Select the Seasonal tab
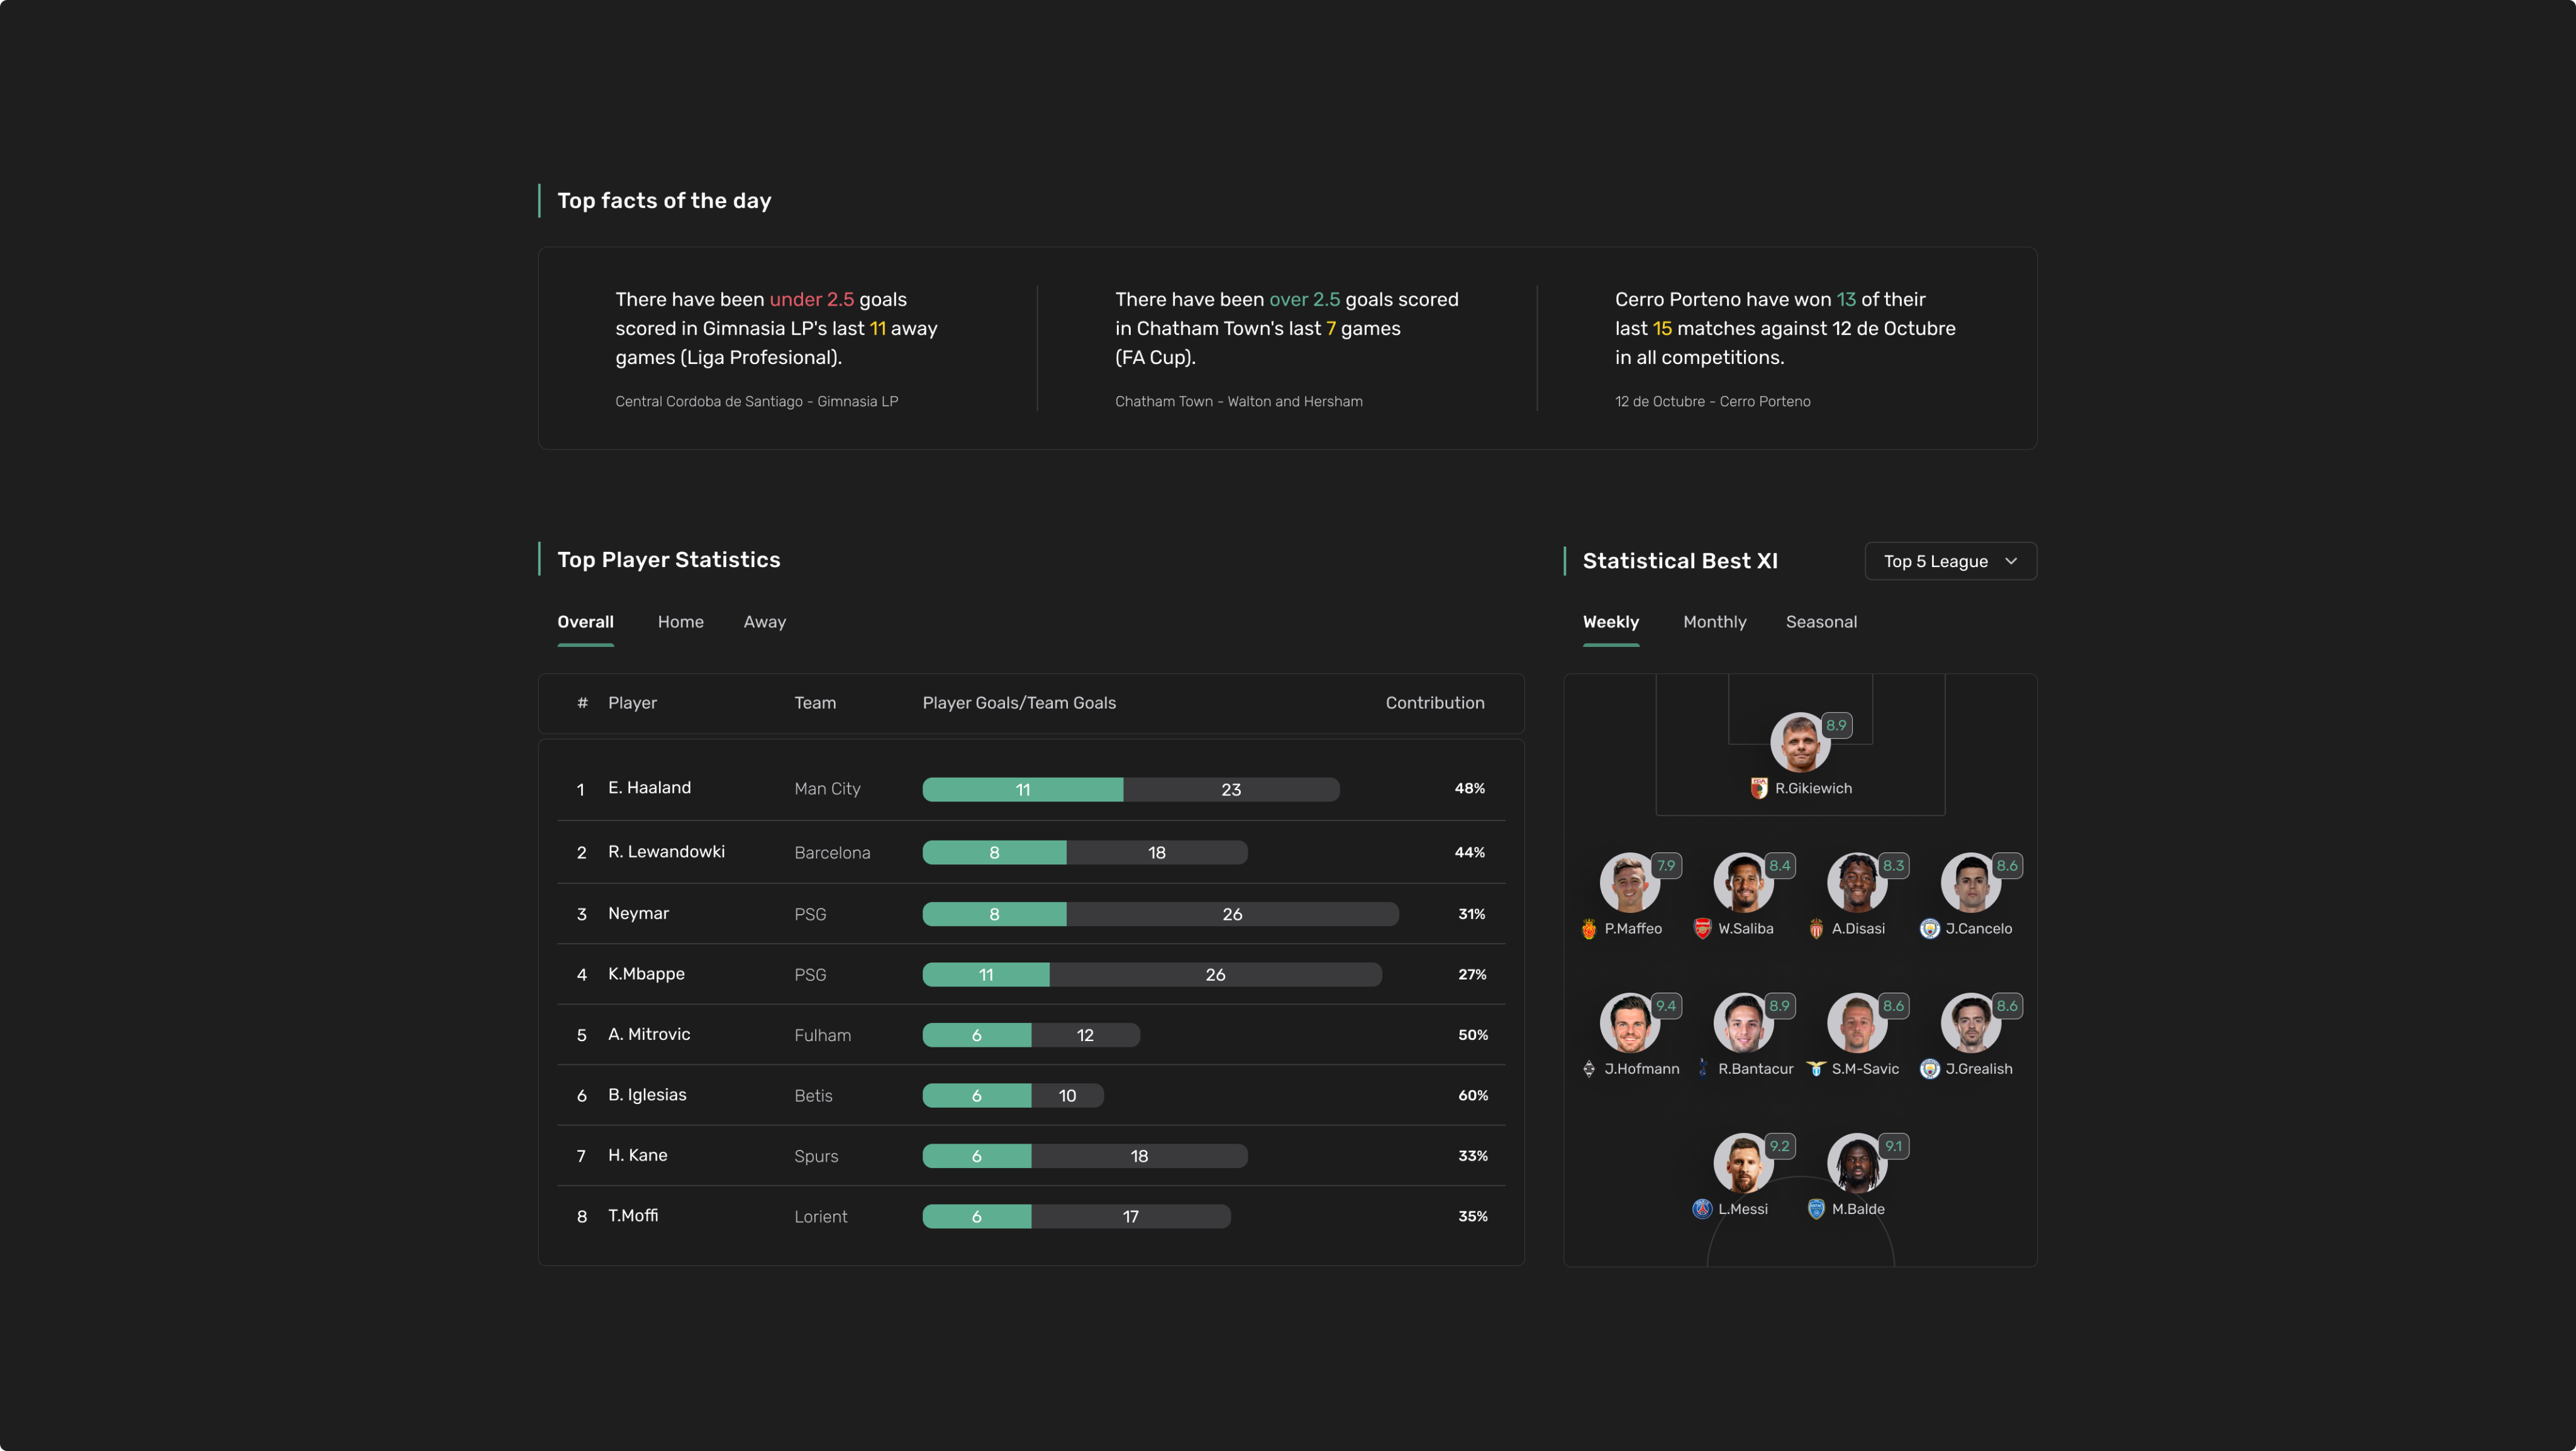2576x1451 pixels. tap(1821, 622)
